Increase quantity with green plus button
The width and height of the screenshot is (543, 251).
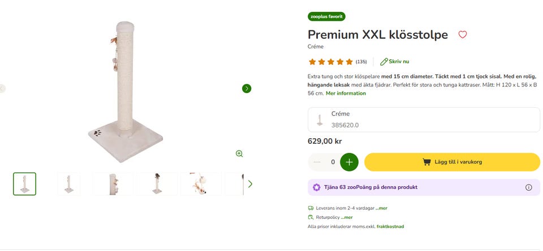pos(349,162)
